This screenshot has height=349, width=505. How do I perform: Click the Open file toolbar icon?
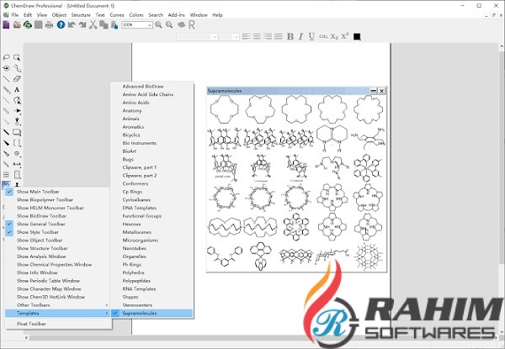tap(17, 24)
